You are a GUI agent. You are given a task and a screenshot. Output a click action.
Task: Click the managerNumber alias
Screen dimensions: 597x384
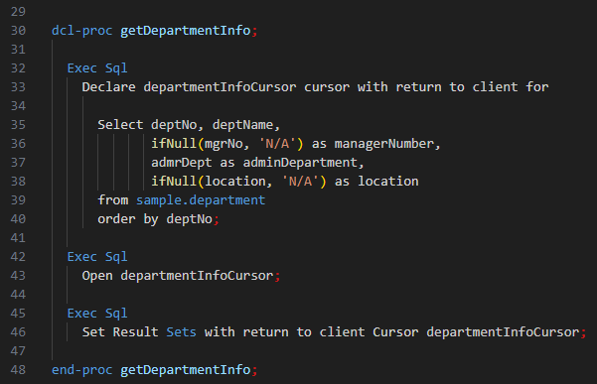coord(383,144)
